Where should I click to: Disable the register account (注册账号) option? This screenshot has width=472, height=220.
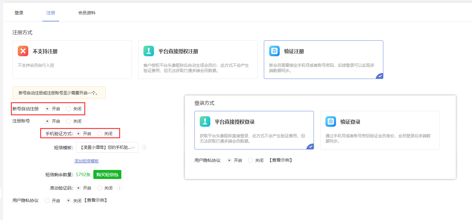(x=68, y=121)
